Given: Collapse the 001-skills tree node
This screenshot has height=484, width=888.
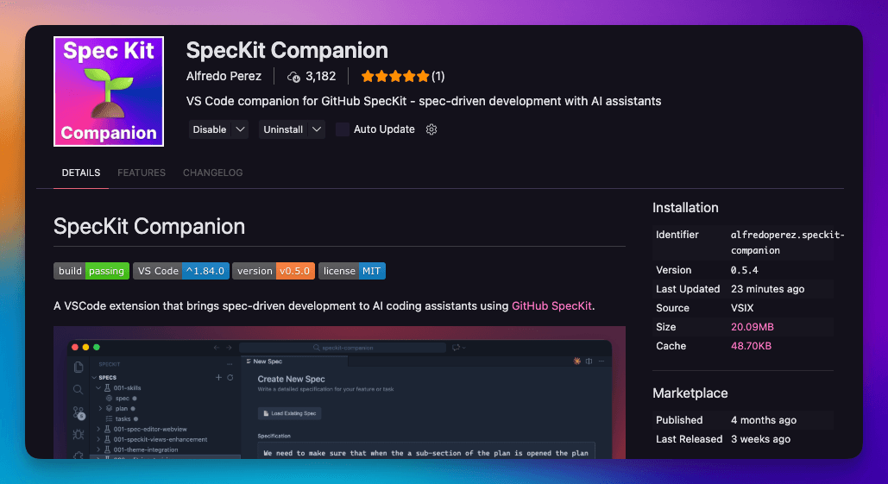Looking at the screenshot, I should click(98, 387).
